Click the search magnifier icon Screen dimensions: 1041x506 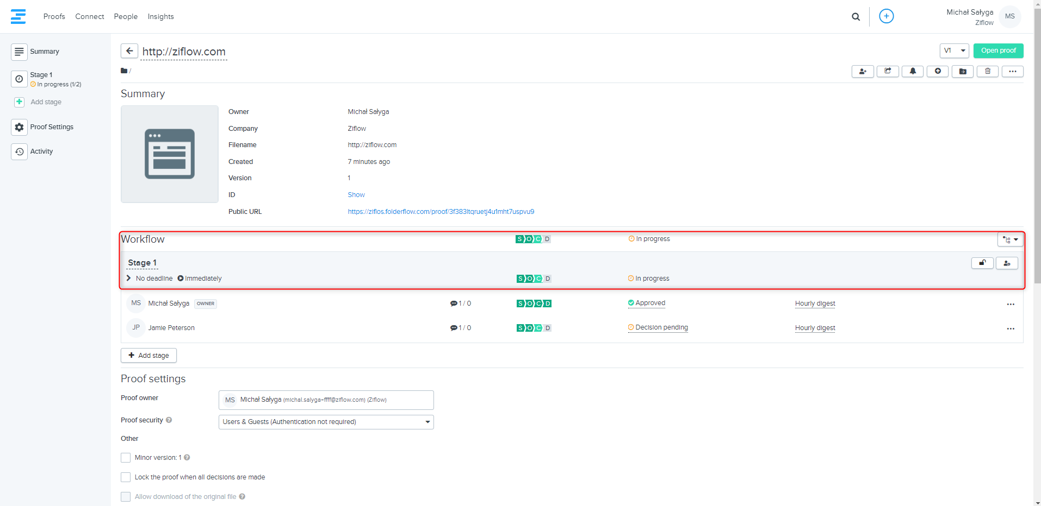(x=856, y=17)
